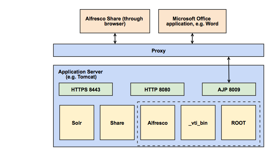
Task: Click the Proxy bar
Action: (158, 51)
